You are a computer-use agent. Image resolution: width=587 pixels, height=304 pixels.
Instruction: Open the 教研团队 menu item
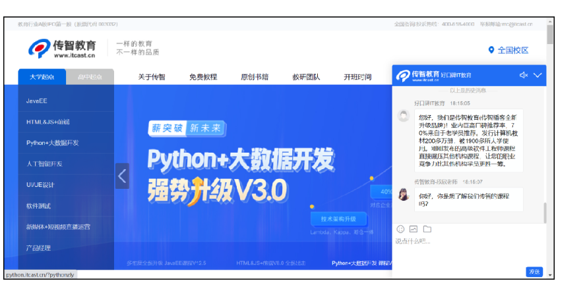coord(306,77)
